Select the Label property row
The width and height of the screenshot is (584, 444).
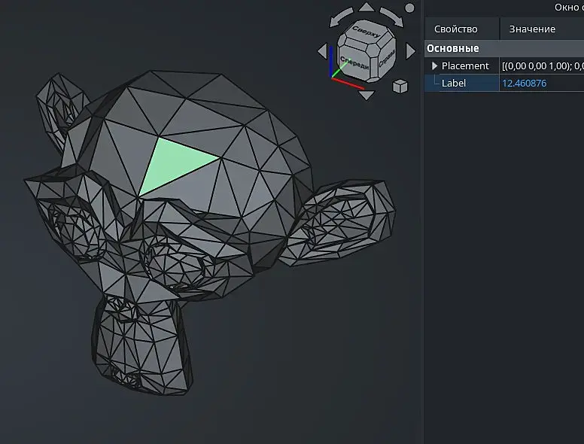504,83
